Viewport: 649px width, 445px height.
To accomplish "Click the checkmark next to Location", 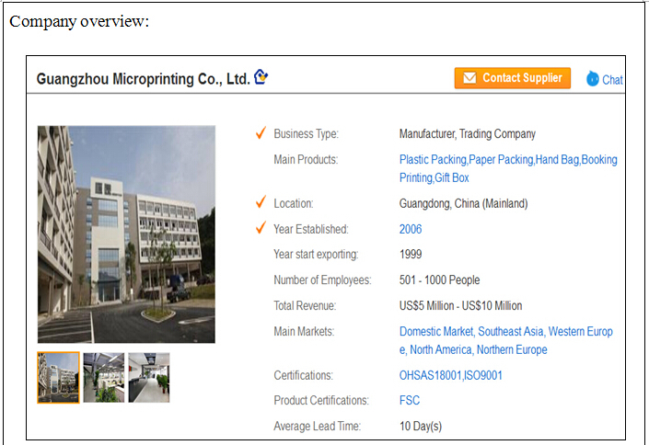I will [261, 203].
